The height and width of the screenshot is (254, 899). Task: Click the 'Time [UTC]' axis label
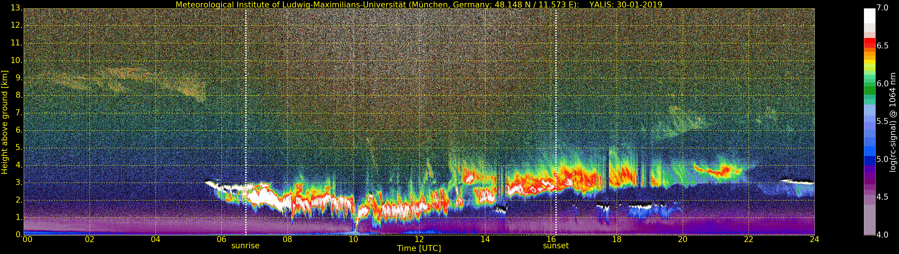point(419,248)
